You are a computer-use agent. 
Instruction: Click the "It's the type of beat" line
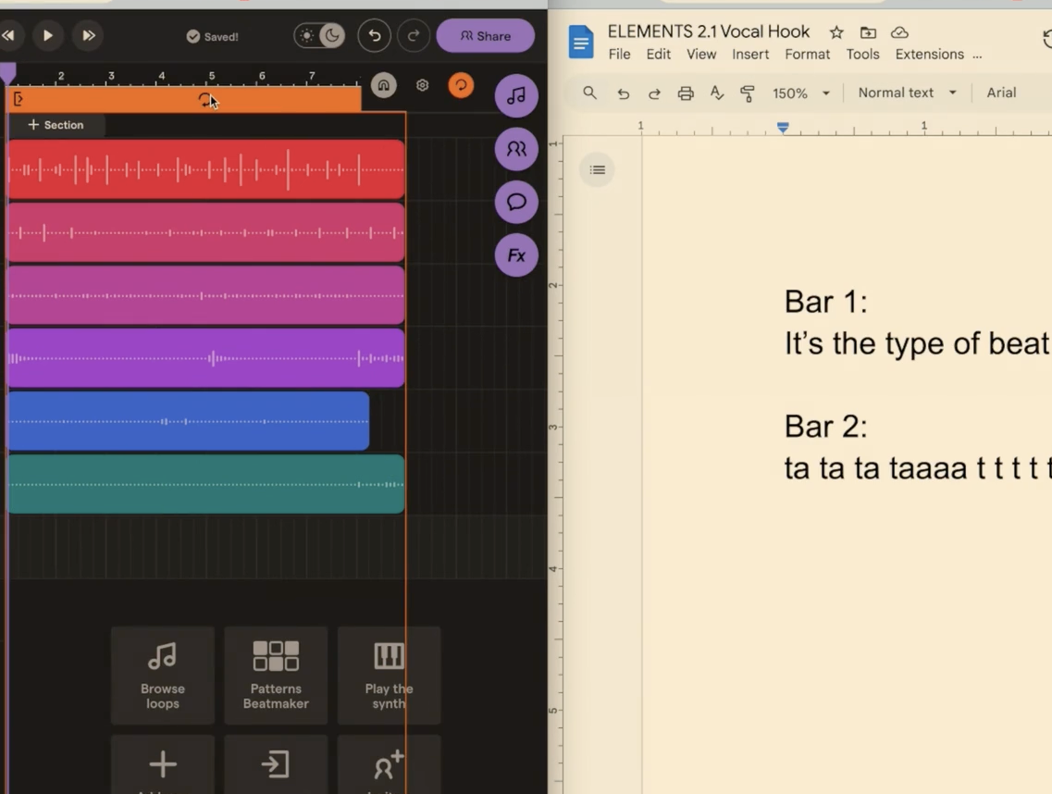[918, 343]
